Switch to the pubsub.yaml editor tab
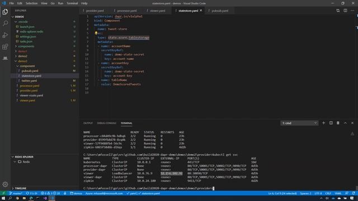This screenshot has height=201, width=358. tap(220, 11)
